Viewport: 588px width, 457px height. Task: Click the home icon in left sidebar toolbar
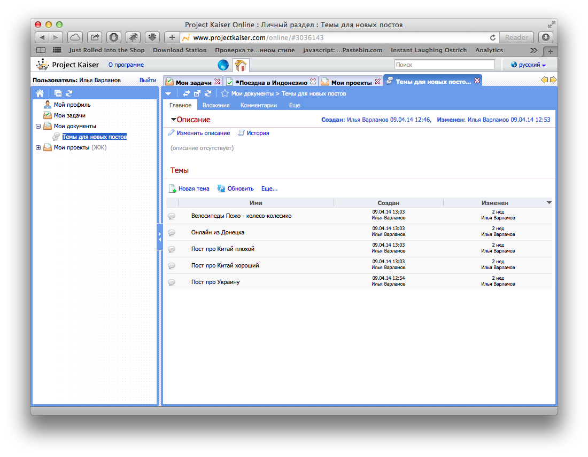(x=40, y=93)
